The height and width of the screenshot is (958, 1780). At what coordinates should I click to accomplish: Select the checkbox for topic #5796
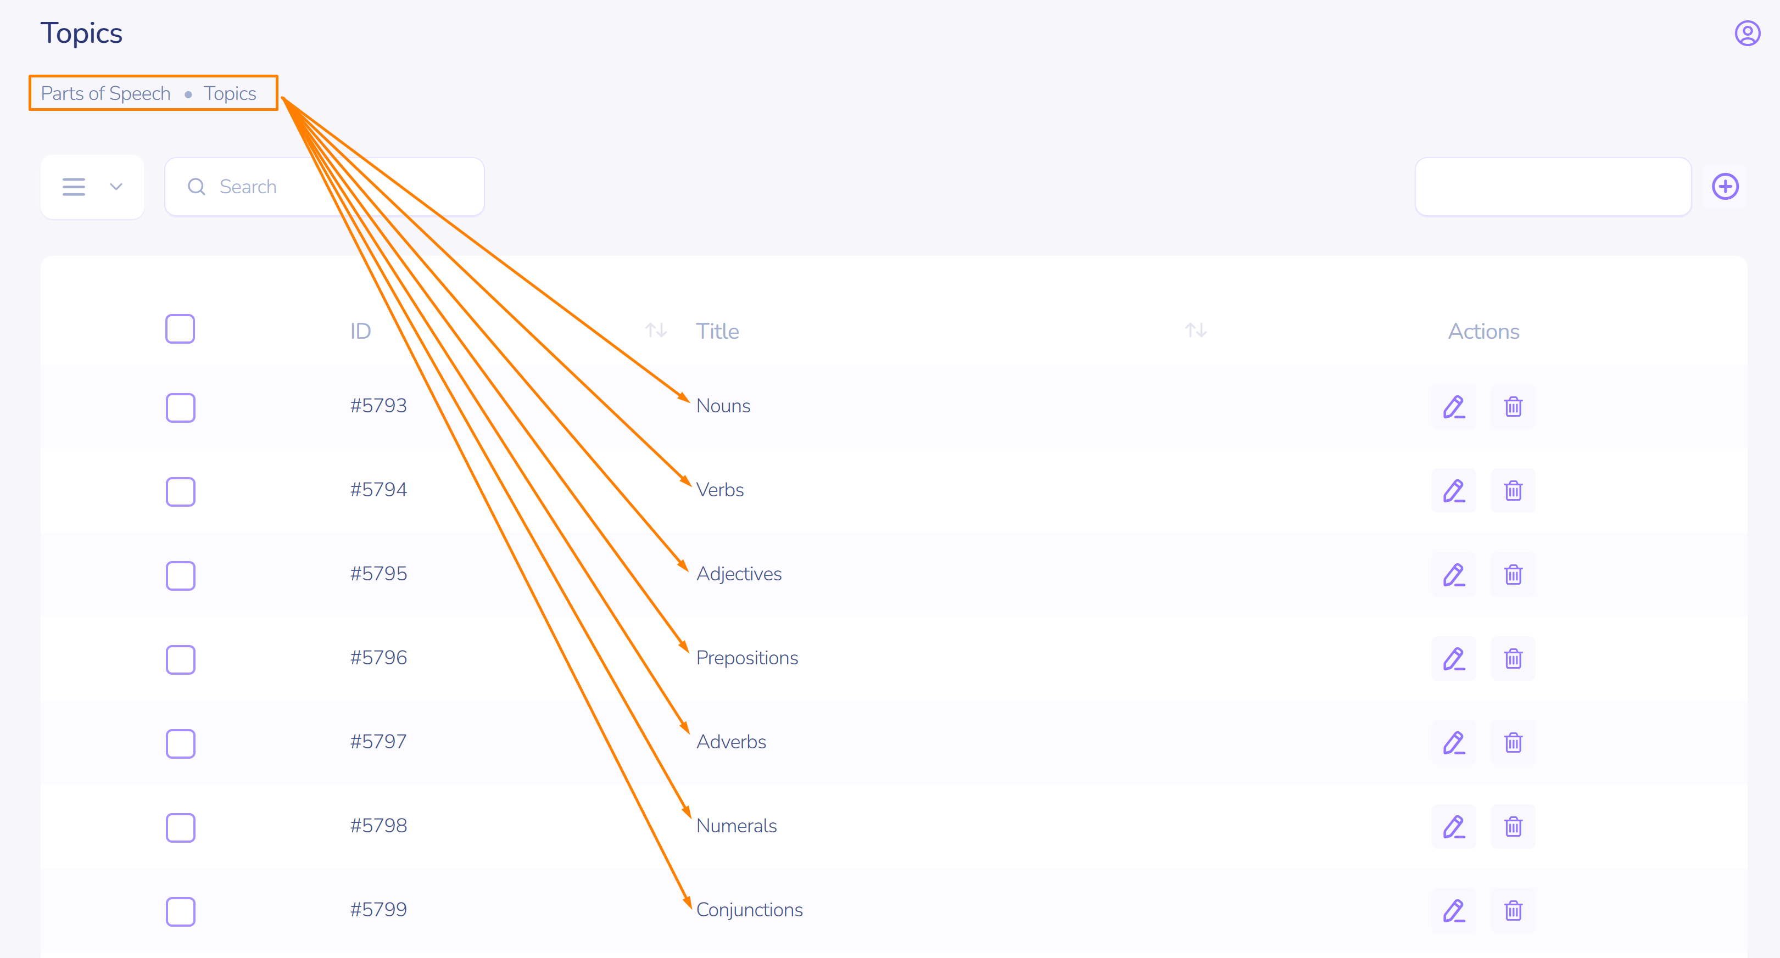point(180,659)
